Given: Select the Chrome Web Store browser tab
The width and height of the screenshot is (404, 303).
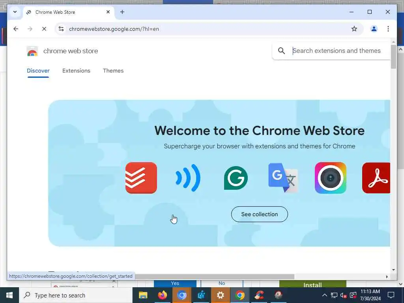Looking at the screenshot, I should (69, 12).
